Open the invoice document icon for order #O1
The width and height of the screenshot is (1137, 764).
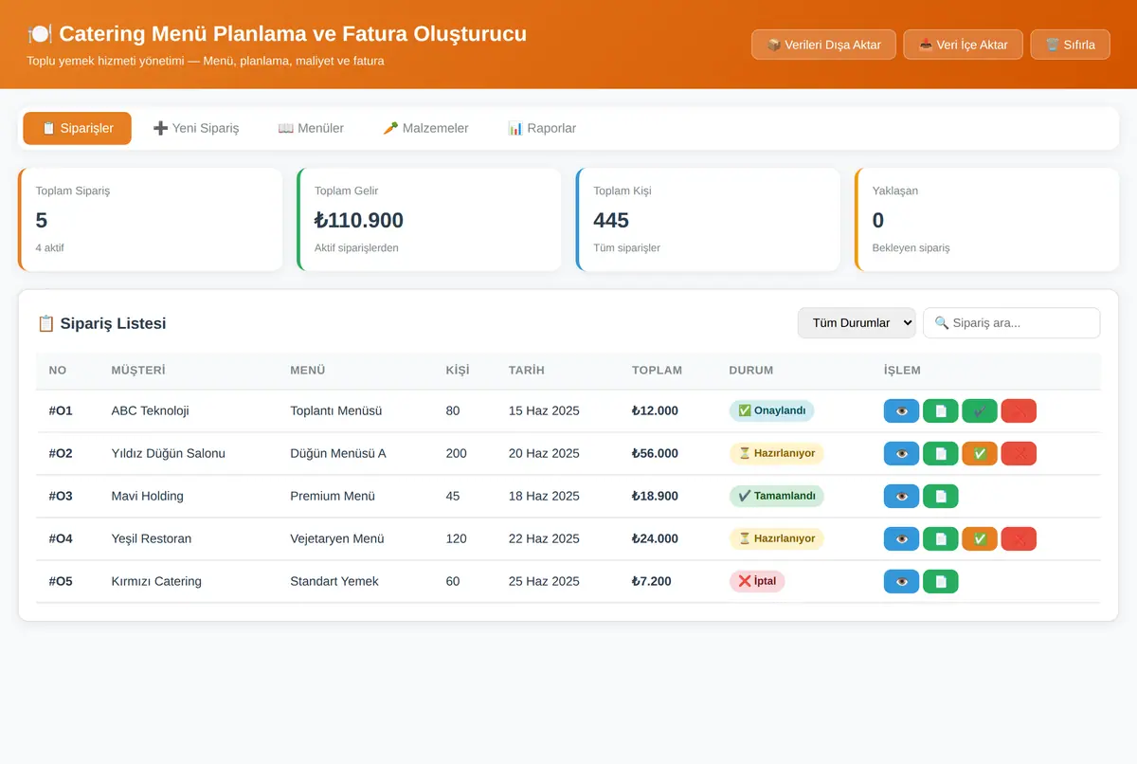tap(941, 411)
